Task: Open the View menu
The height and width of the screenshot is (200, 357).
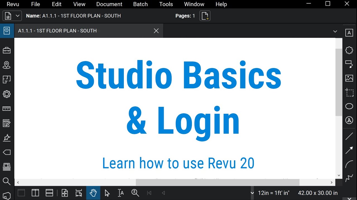Action: pyautogui.click(x=79, y=4)
